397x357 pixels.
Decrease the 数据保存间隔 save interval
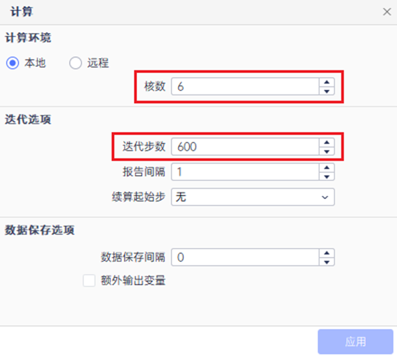327,261
